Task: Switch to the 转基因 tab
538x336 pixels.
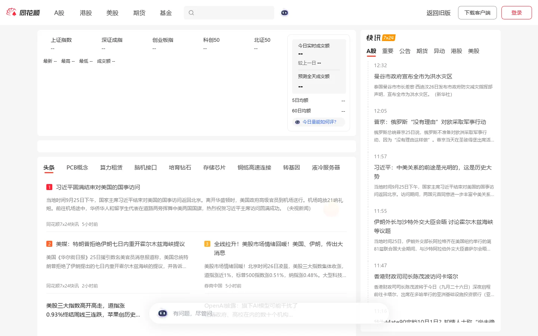Action: (292, 168)
